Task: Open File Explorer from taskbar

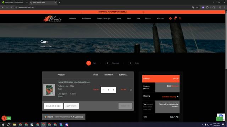Action: 15,125
